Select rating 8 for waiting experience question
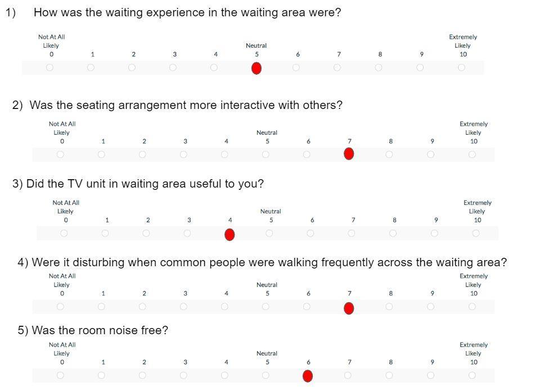544x387 pixels. [x=379, y=67]
